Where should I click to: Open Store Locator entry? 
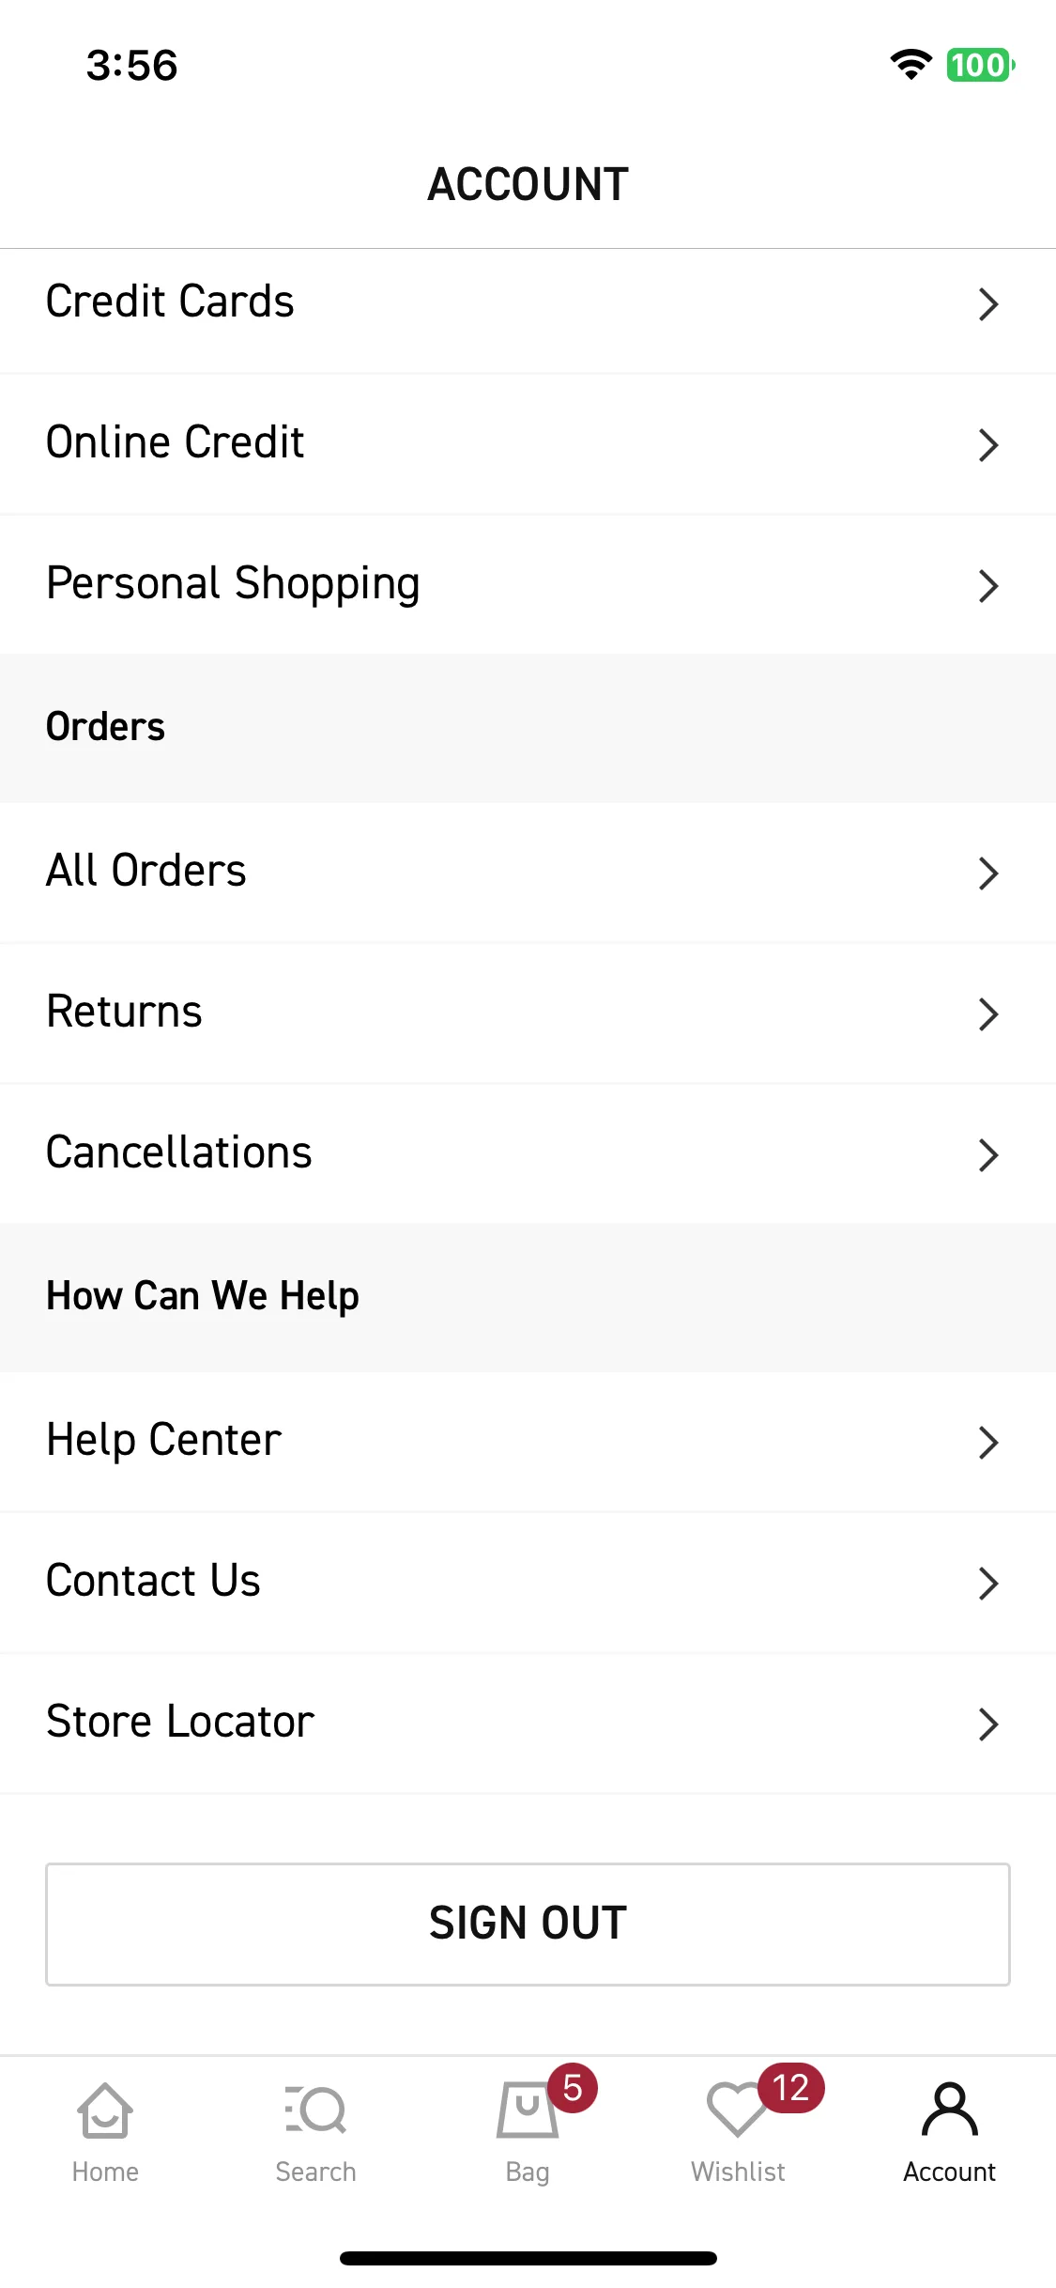coord(528,1724)
